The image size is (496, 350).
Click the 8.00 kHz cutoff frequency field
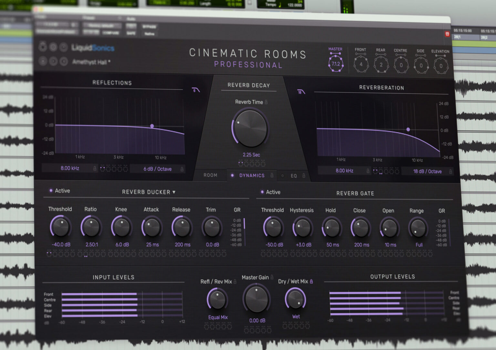tap(71, 168)
